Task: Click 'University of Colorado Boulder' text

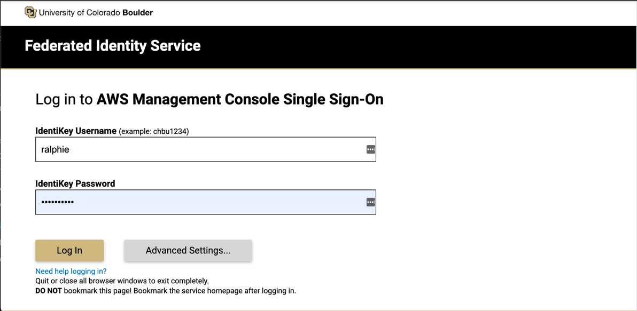Action: [96, 13]
